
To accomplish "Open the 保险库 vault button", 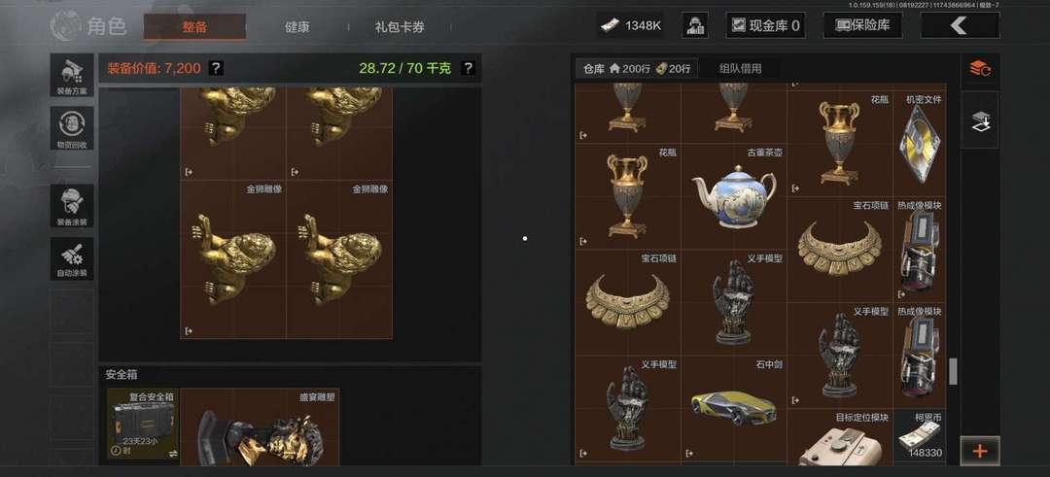I will 862,25.
